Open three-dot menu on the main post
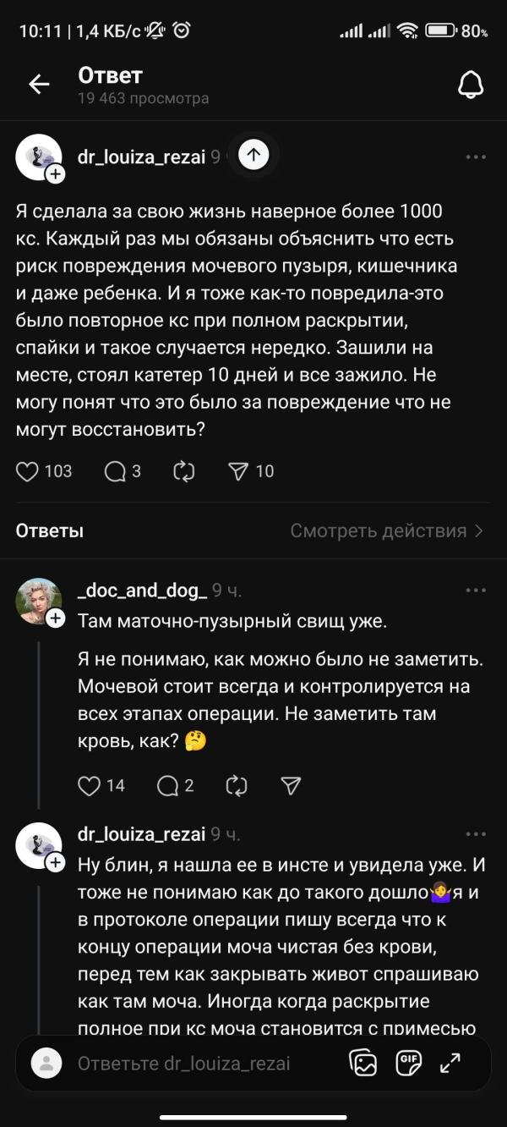This screenshot has height=1127, width=507. pyautogui.click(x=476, y=157)
